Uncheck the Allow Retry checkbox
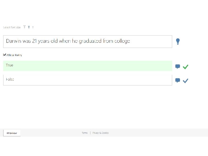The height and width of the screenshot is (156, 208). click(x=5, y=55)
